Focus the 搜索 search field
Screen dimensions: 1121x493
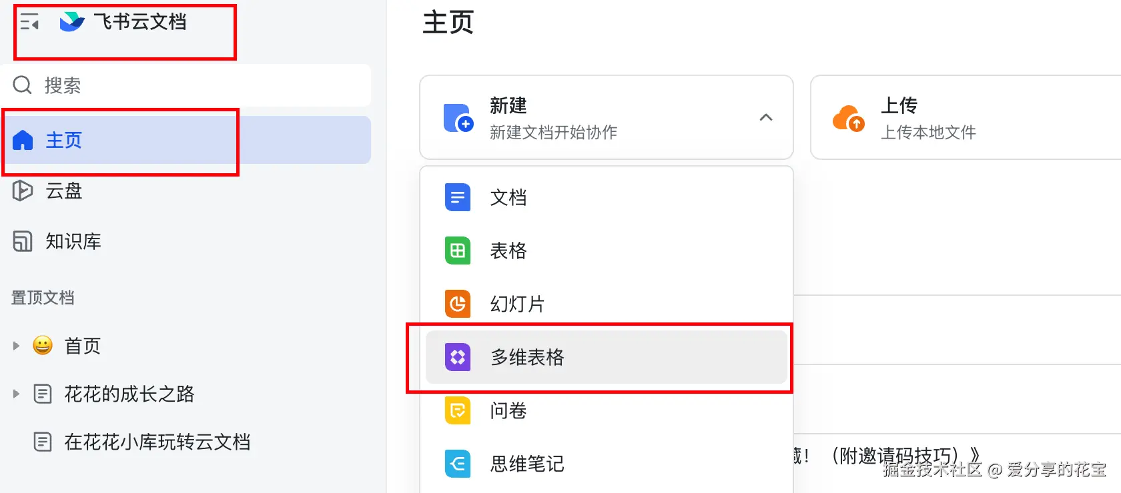pos(187,85)
